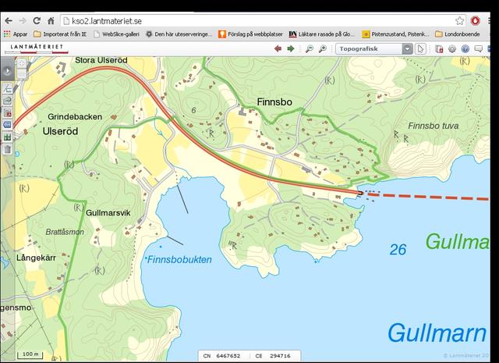The height and width of the screenshot is (363, 499).
Task: Open the blue help question mark icon
Action: pyautogui.click(x=465, y=48)
